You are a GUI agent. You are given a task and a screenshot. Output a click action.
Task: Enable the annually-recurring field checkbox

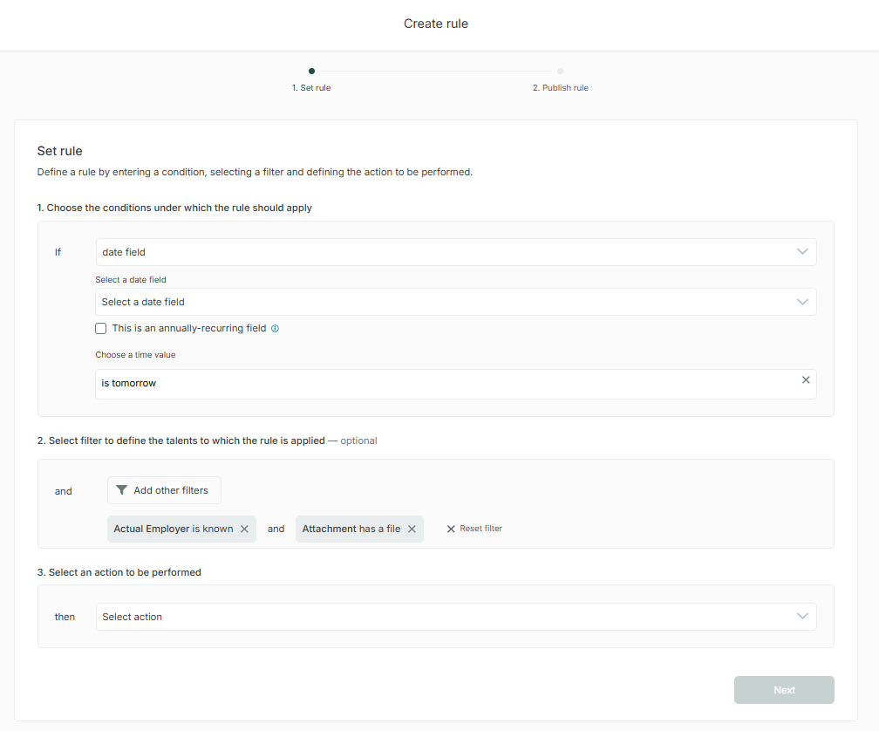tap(101, 329)
